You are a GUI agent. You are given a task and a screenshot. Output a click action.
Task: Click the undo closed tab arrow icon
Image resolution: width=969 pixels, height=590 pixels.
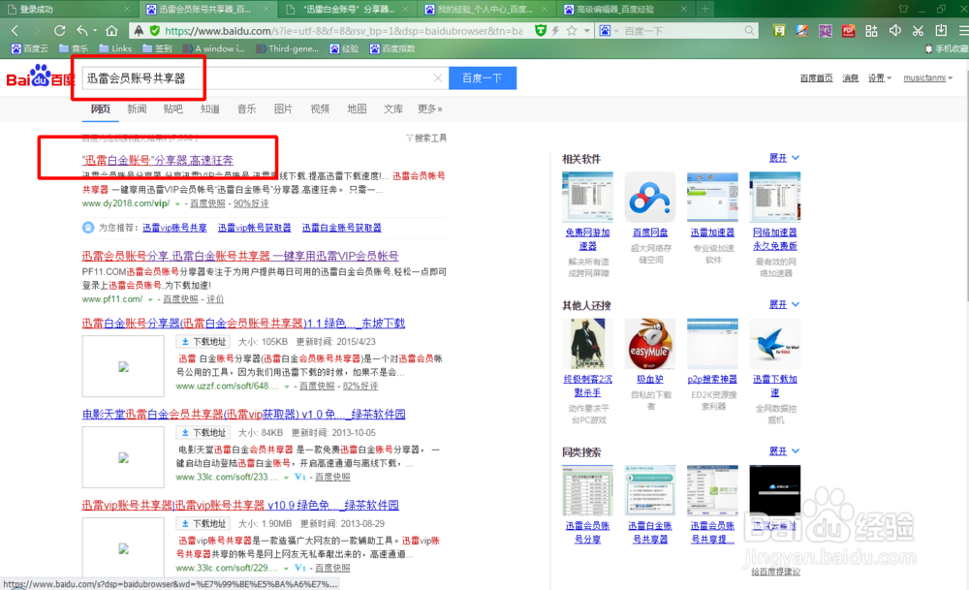tap(82, 30)
